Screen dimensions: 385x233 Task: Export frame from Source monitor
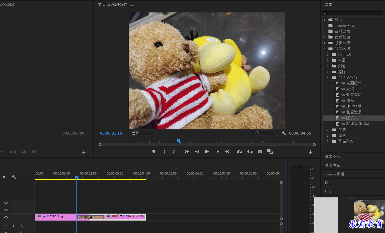pyautogui.click(x=34, y=152)
